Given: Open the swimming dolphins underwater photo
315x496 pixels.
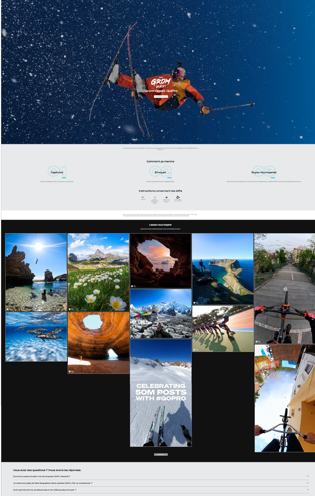Looking at the screenshot, I should (36, 337).
